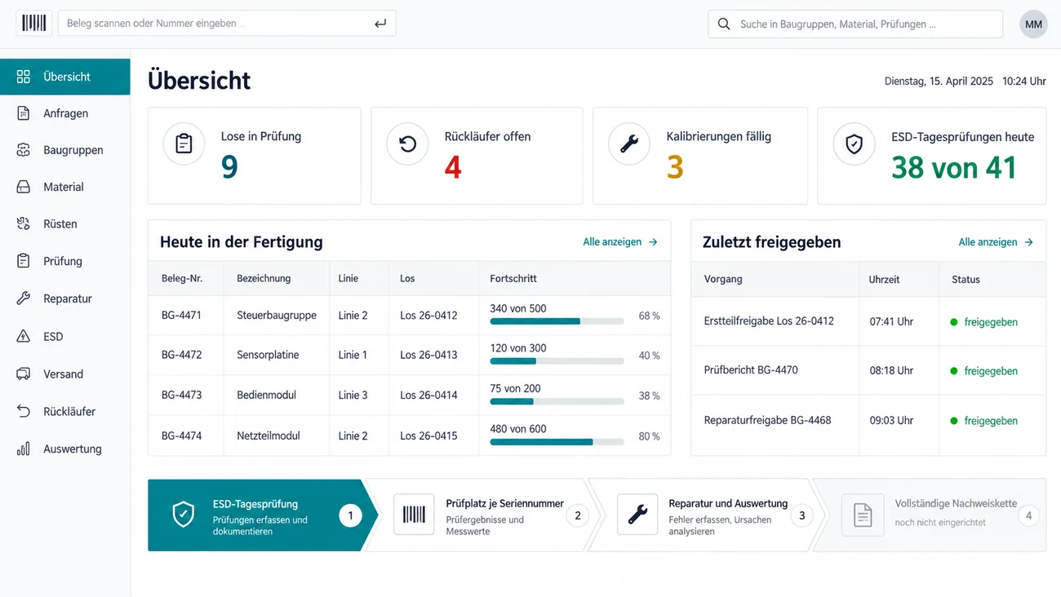Open Material in the sidebar
Image resolution: width=1061 pixels, height=597 pixels.
(65, 187)
